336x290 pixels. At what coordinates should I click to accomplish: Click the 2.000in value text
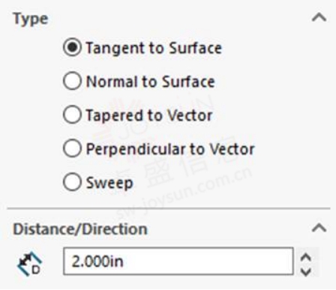[x=97, y=262]
